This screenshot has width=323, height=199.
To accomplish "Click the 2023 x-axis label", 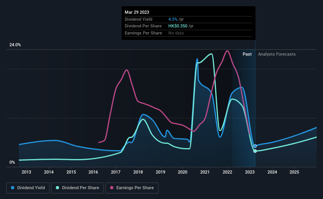I will (250, 172).
